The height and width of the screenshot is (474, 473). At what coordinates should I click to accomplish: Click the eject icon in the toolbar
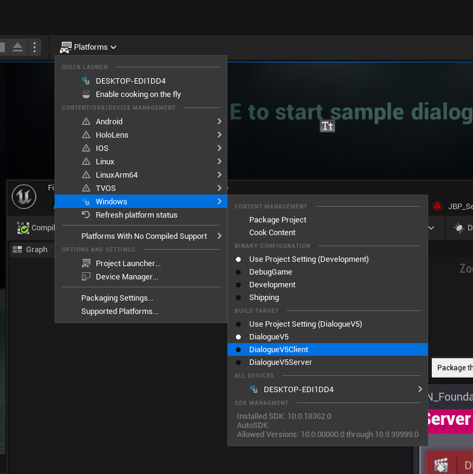18,47
